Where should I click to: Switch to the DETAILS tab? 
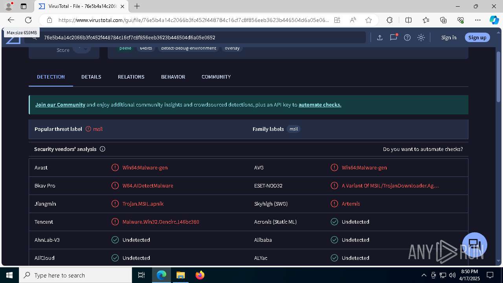pos(91,77)
